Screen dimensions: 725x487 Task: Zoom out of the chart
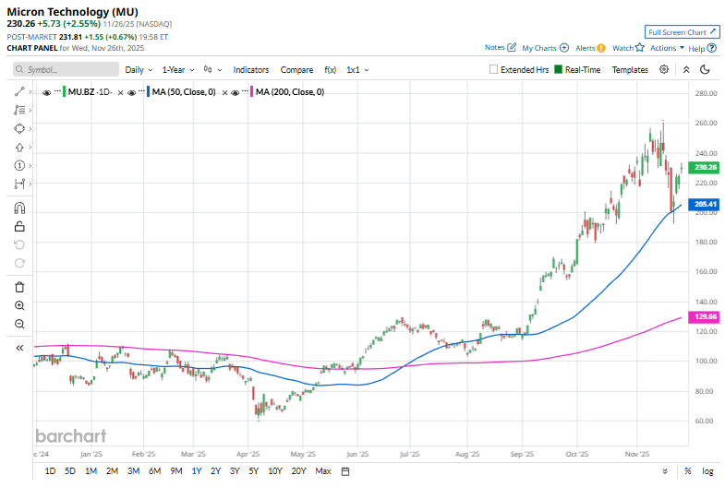coord(19,324)
